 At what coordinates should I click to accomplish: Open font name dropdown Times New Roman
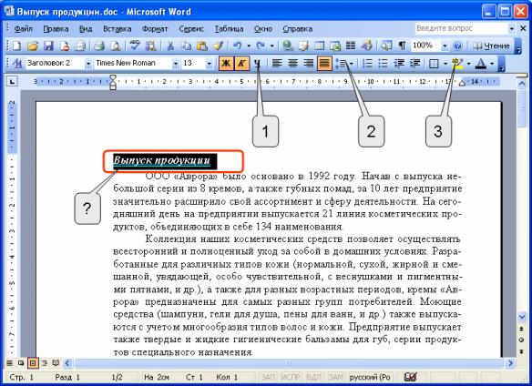[x=176, y=64]
